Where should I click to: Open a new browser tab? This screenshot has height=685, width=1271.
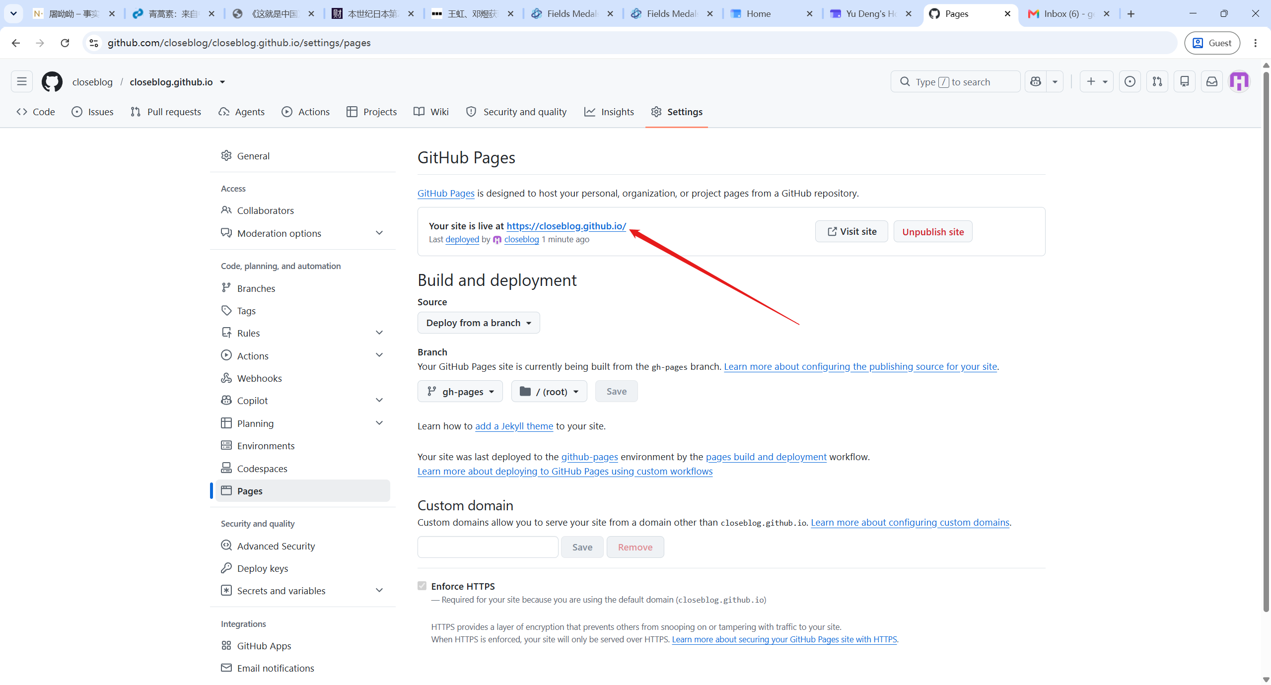(1131, 13)
